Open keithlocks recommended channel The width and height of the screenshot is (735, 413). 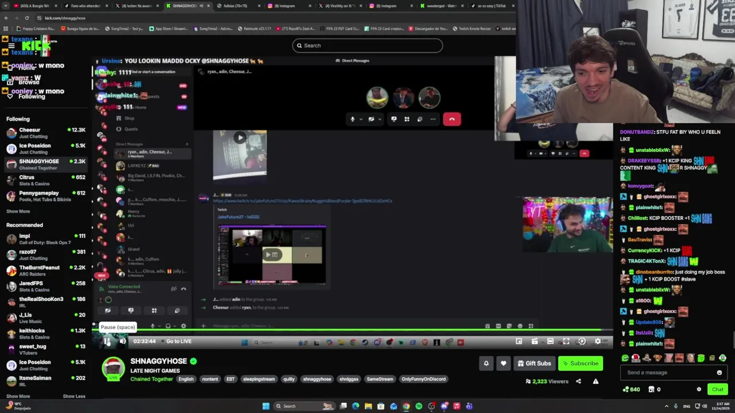pyautogui.click(x=46, y=333)
